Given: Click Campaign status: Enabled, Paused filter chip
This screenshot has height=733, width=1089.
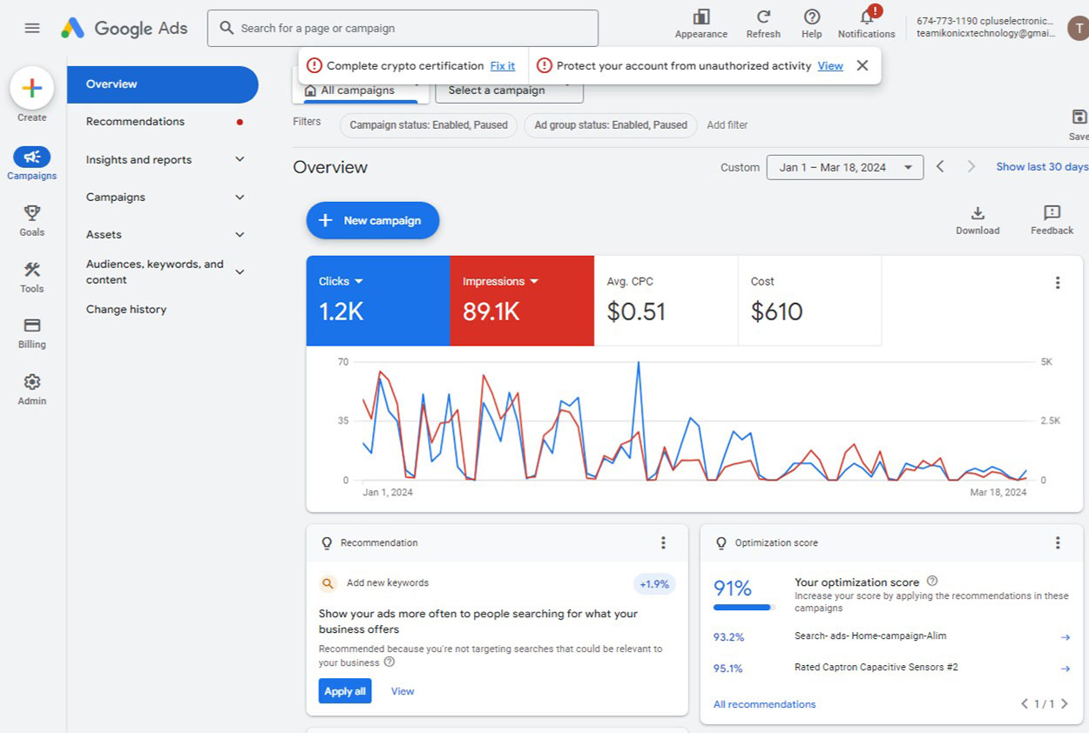Looking at the screenshot, I should [x=429, y=125].
